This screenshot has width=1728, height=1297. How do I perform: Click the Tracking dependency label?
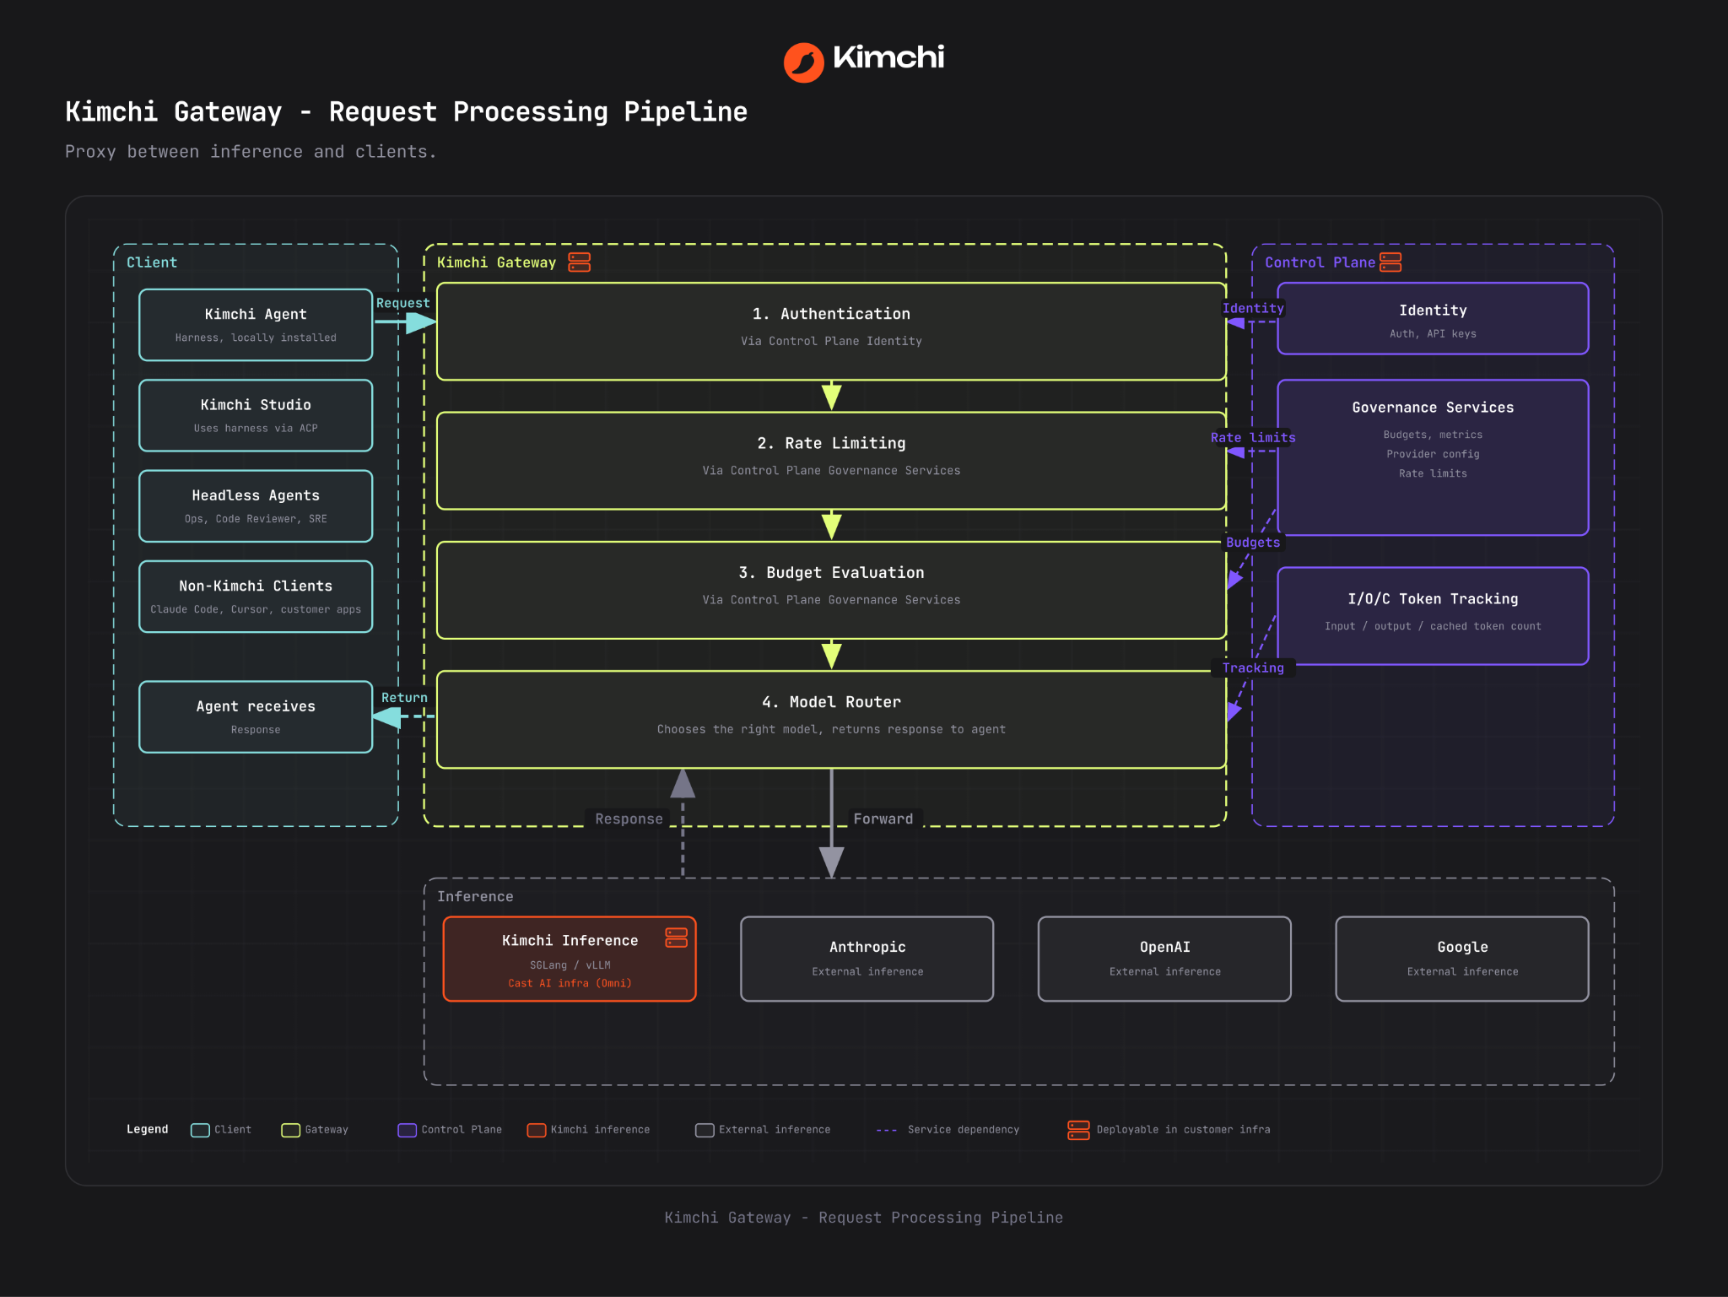(x=1253, y=668)
